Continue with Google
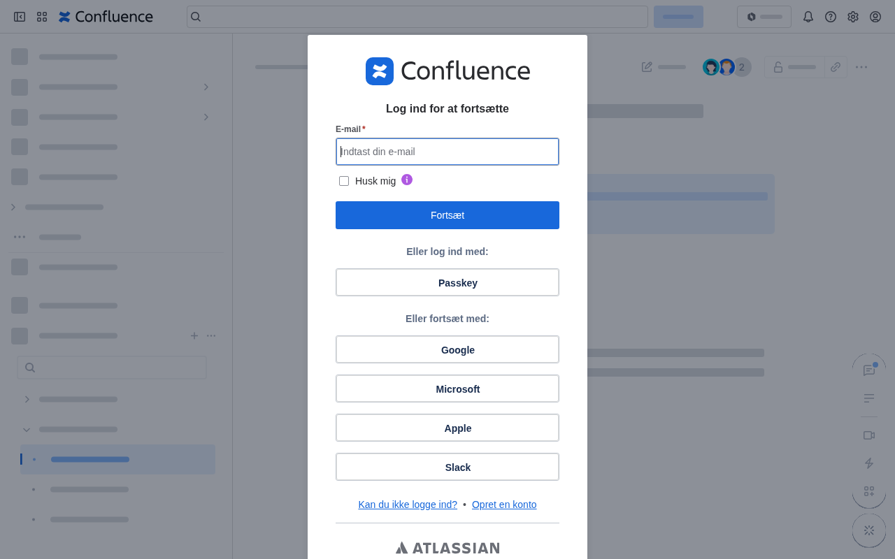 coord(447,349)
